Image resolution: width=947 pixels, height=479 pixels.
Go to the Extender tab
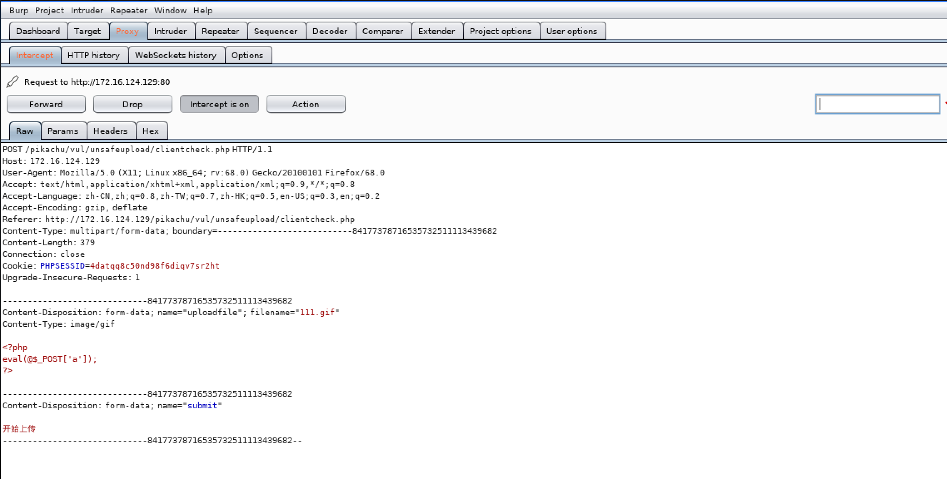[x=436, y=31]
